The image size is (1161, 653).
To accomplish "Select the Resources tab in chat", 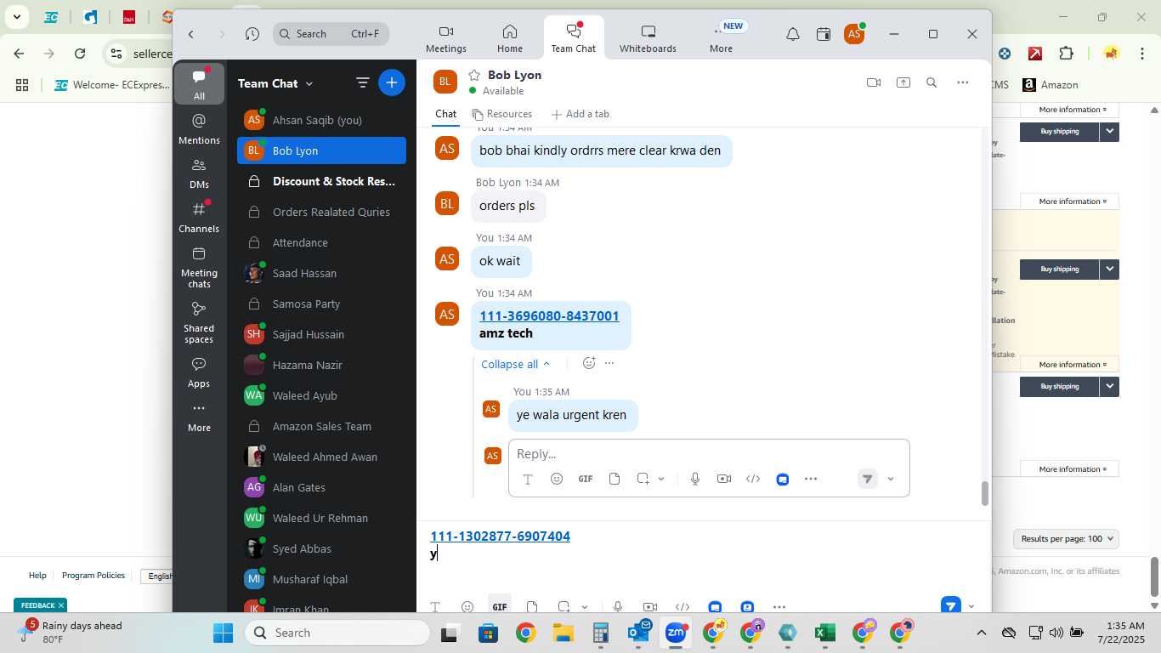I will tap(501, 114).
